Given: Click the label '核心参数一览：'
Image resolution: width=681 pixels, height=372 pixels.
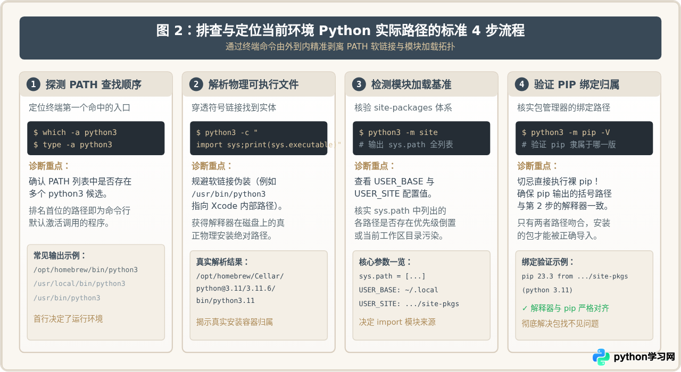Looking at the screenshot, I should pyautogui.click(x=386, y=262).
